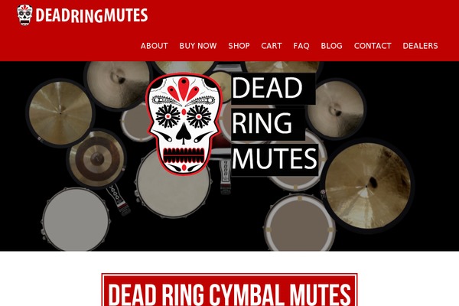Go to the SHOP page
459x306 pixels.
(x=239, y=46)
